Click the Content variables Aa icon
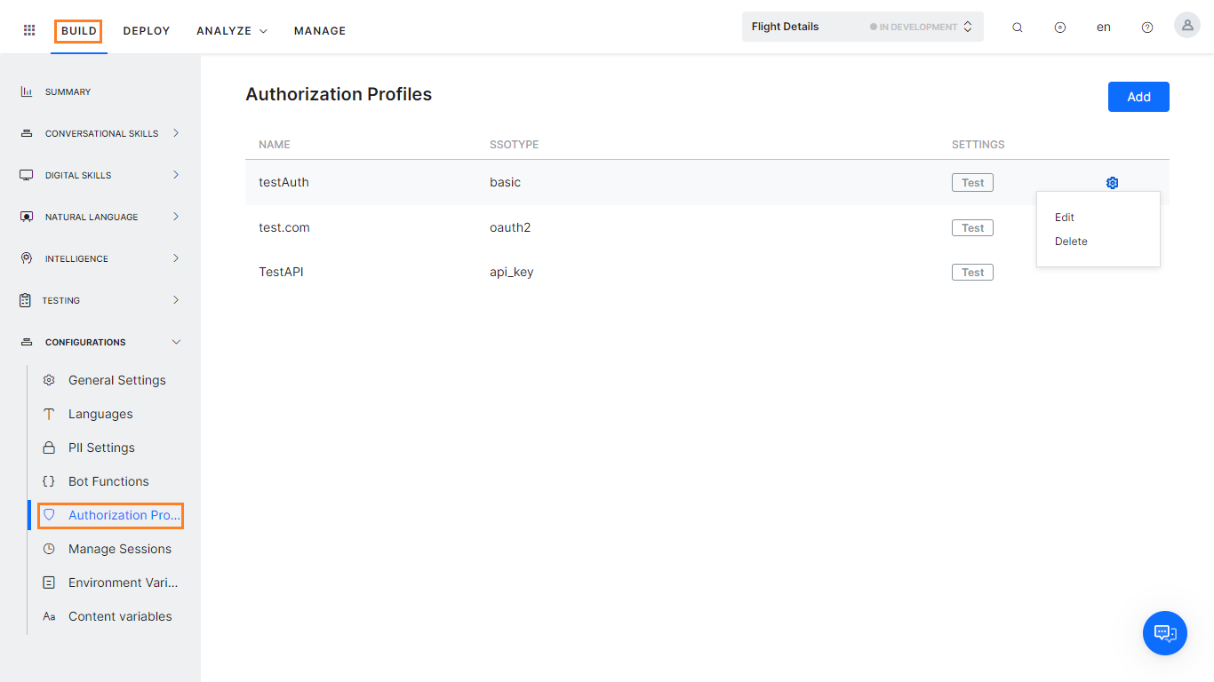Viewport: 1214px width, 682px height. pos(49,615)
